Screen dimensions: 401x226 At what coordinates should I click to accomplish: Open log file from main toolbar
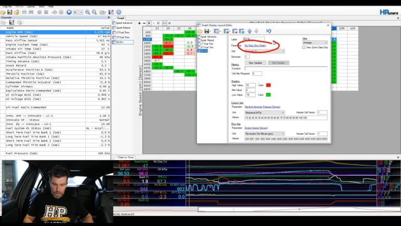3,12
